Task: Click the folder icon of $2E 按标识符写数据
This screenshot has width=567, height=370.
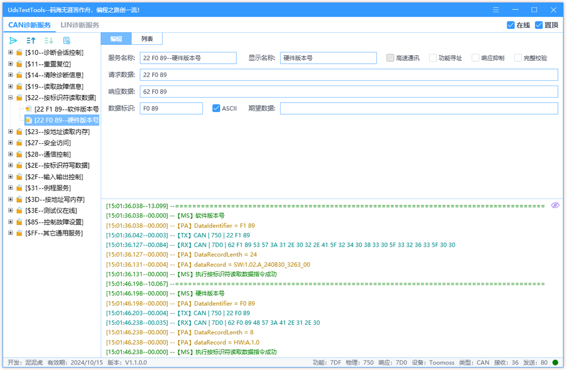Action: point(20,166)
